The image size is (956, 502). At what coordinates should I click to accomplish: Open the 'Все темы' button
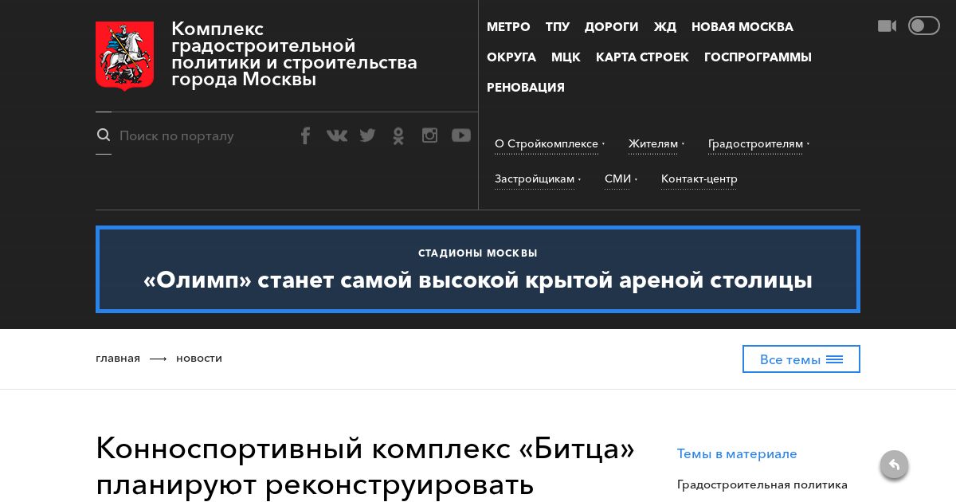801,359
